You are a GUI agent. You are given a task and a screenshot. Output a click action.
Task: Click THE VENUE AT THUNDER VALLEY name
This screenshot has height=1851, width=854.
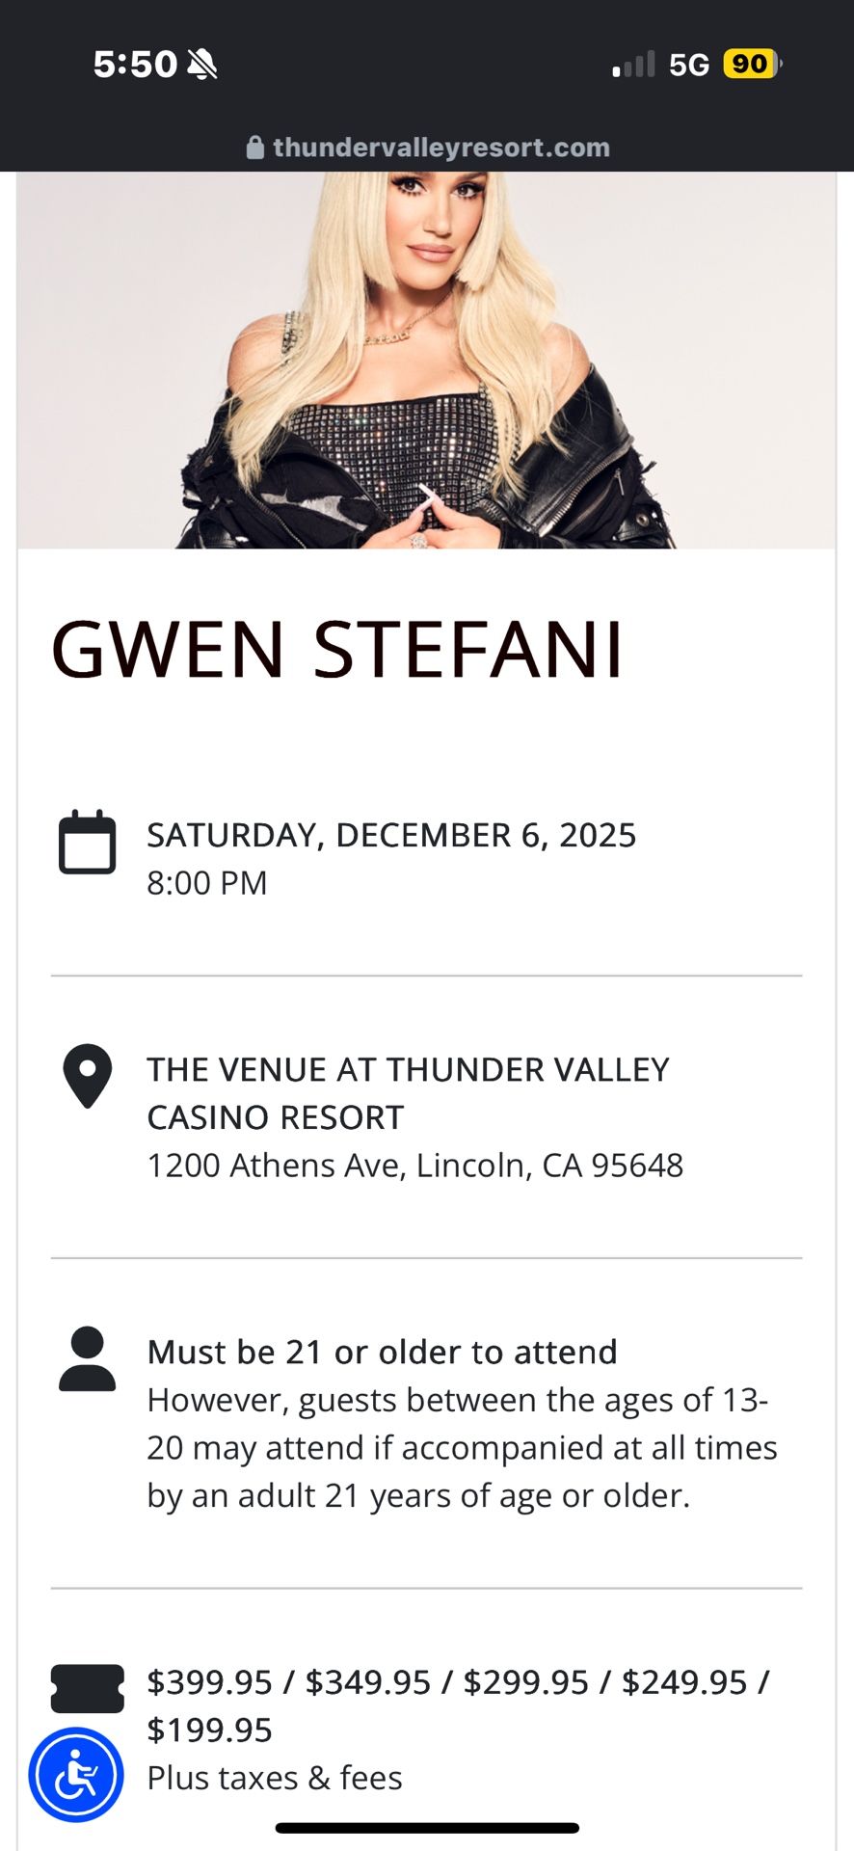408,1068
